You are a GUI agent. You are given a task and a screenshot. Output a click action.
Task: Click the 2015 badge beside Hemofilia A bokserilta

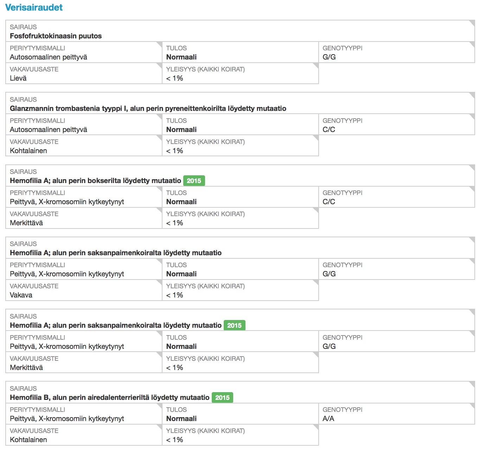click(194, 181)
